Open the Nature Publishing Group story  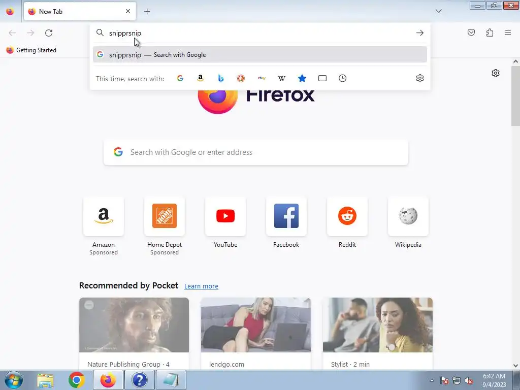(x=134, y=333)
